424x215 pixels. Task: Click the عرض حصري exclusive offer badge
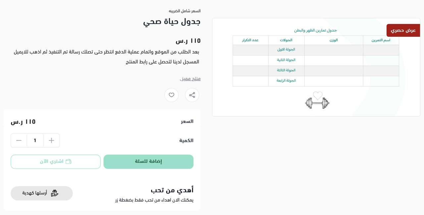click(x=403, y=30)
